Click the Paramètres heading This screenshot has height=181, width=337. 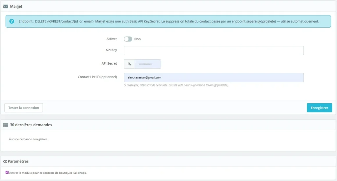(x=18, y=161)
